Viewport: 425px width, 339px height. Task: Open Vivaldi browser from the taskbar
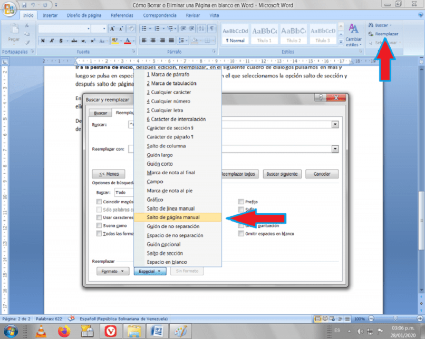pos(111,331)
